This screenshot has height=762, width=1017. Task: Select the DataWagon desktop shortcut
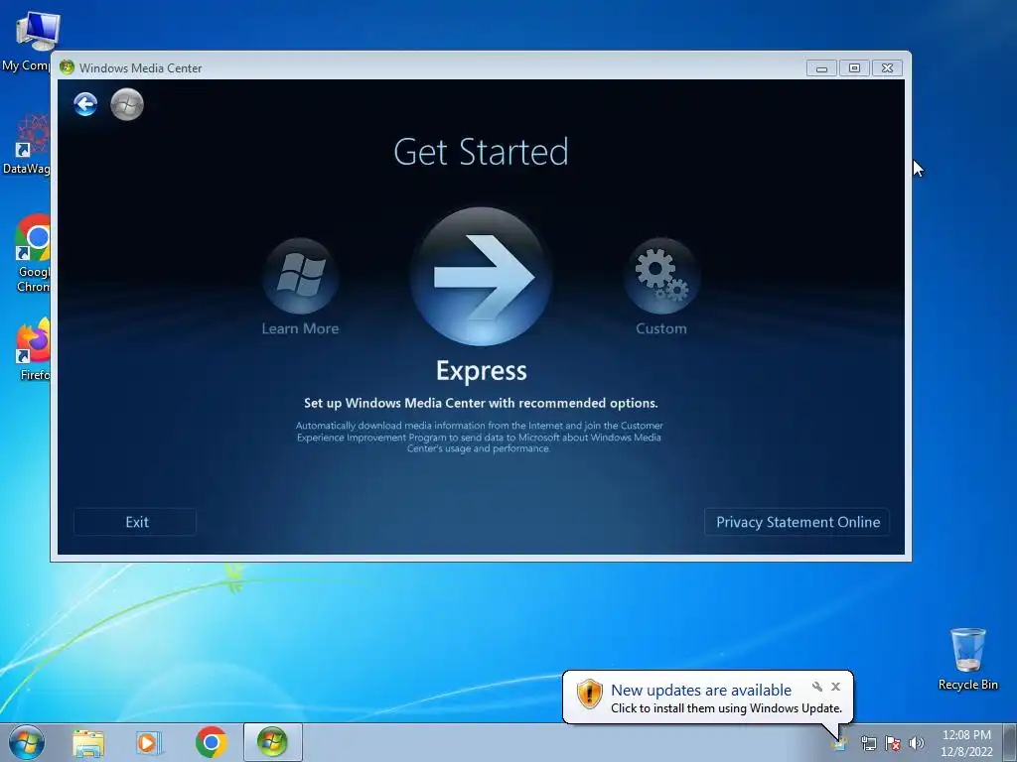pyautogui.click(x=29, y=145)
